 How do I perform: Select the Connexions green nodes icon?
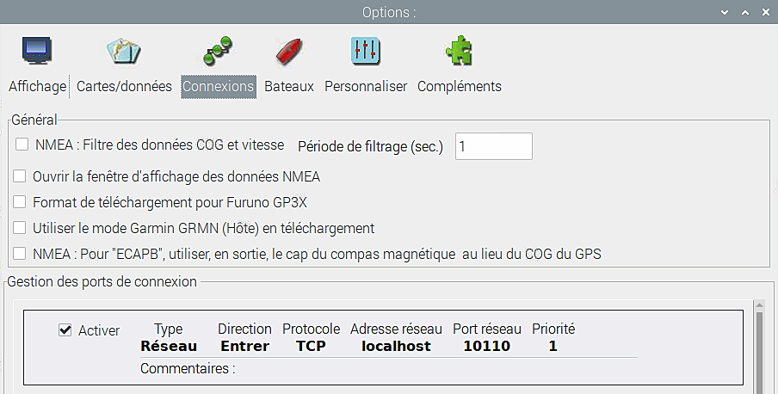click(218, 52)
